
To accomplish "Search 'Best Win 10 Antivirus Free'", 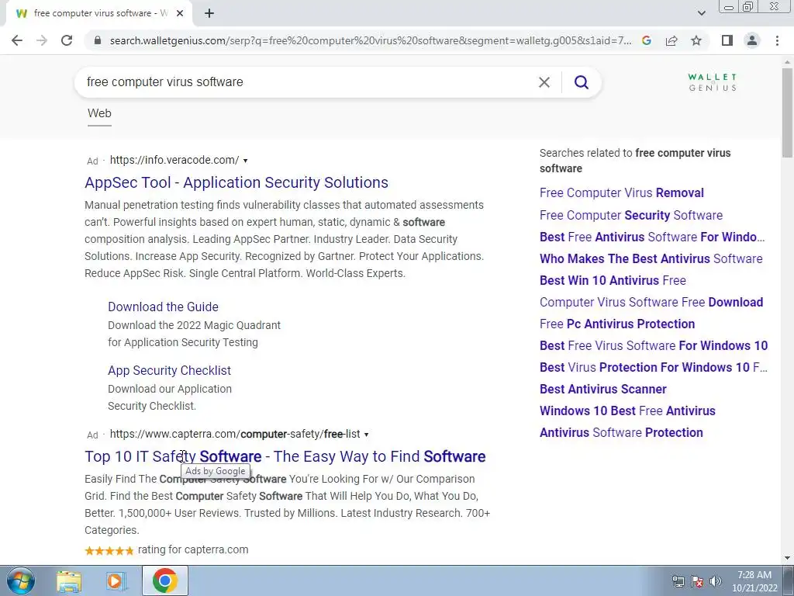I will tap(613, 281).
